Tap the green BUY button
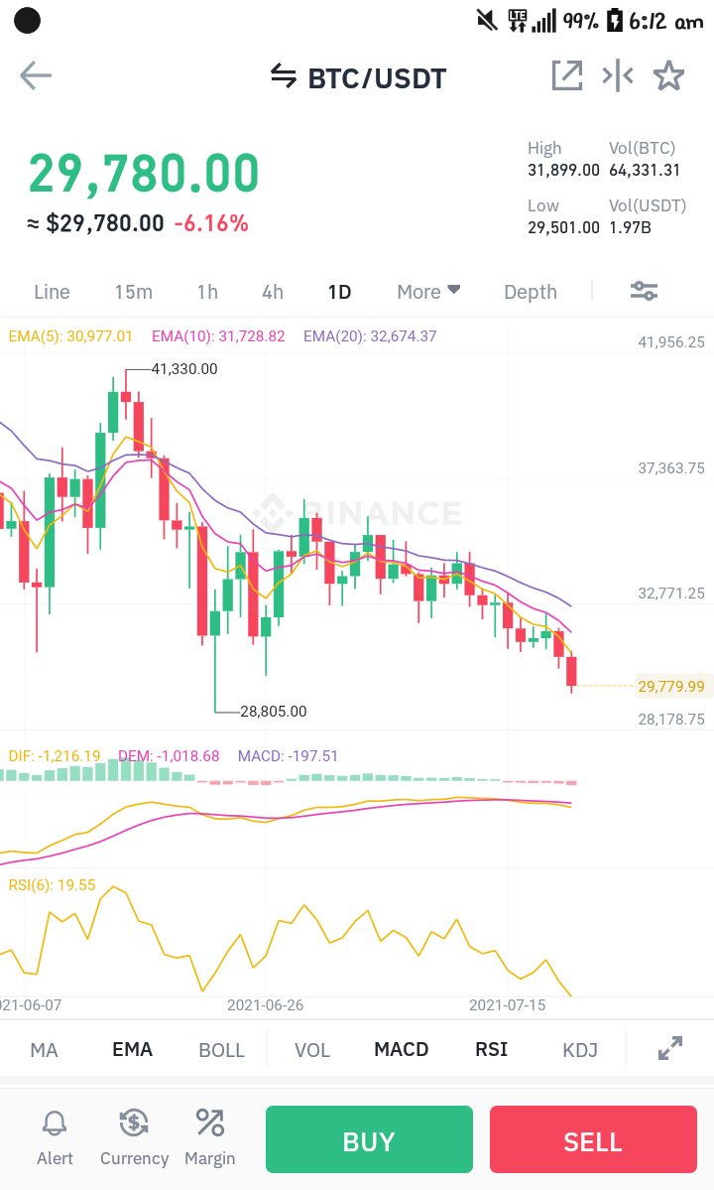This screenshot has width=714, height=1190. pos(369,1139)
